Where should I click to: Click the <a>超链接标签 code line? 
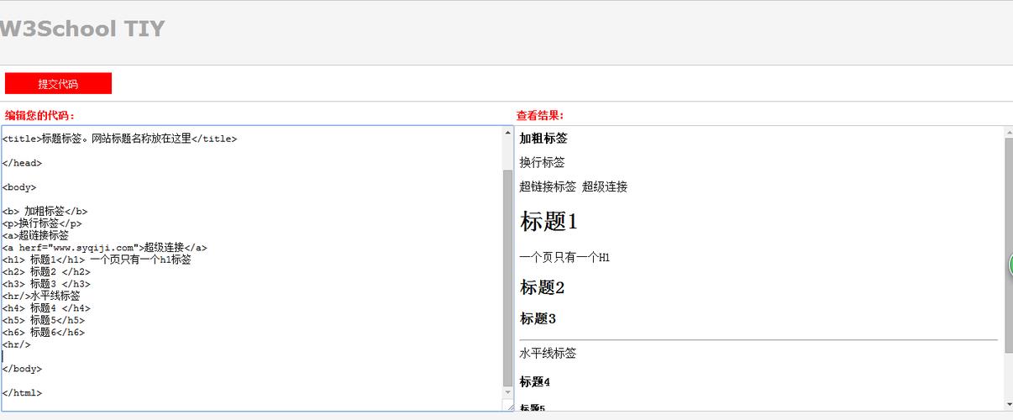(x=35, y=235)
